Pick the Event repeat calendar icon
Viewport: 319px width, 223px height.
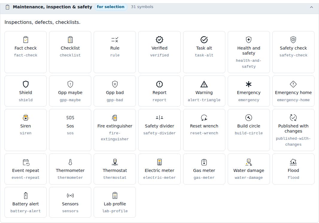[x=26, y=162]
